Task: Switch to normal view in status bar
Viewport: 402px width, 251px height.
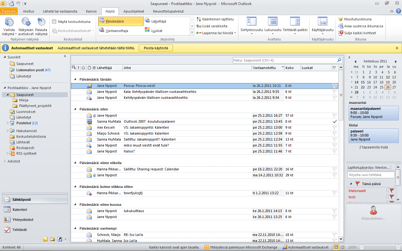Action: tap(336, 247)
